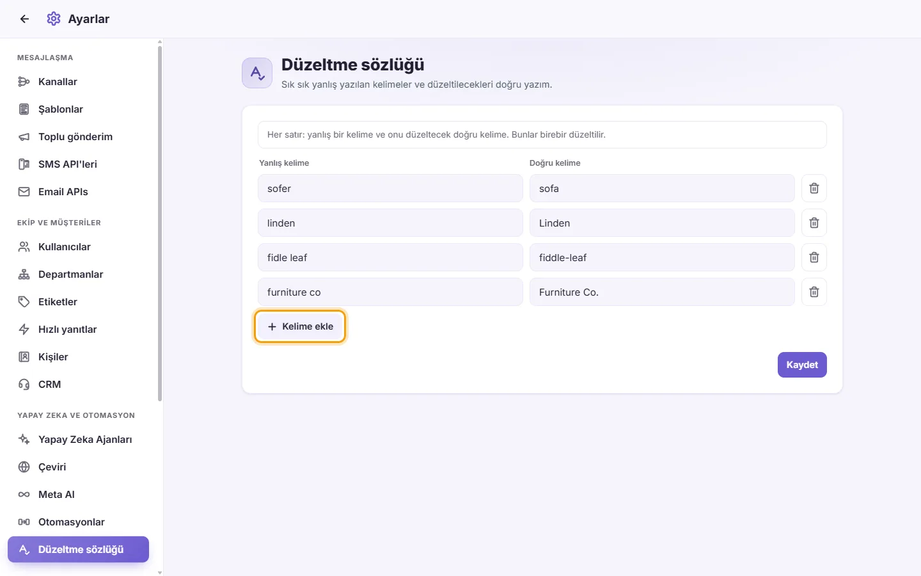Delete the 'sofer' correction row
921x576 pixels.
click(x=814, y=188)
